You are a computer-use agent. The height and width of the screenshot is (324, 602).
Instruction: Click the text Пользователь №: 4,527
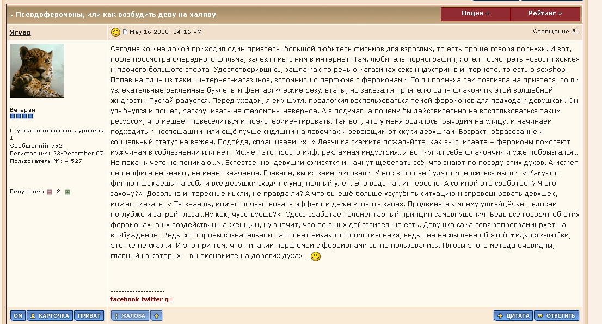pyautogui.click(x=46, y=161)
